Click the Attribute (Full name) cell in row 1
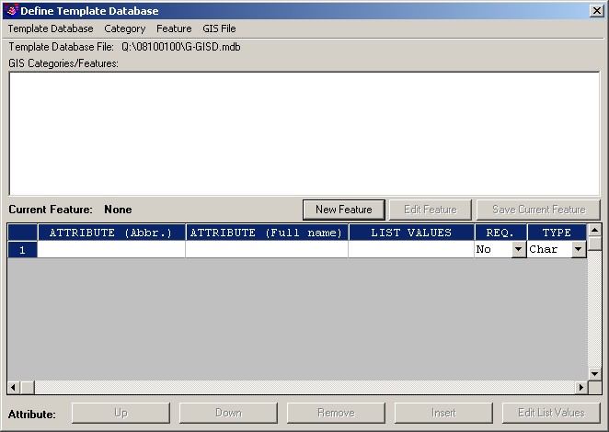Screen dimensions: 609x432 pyautogui.click(x=267, y=249)
